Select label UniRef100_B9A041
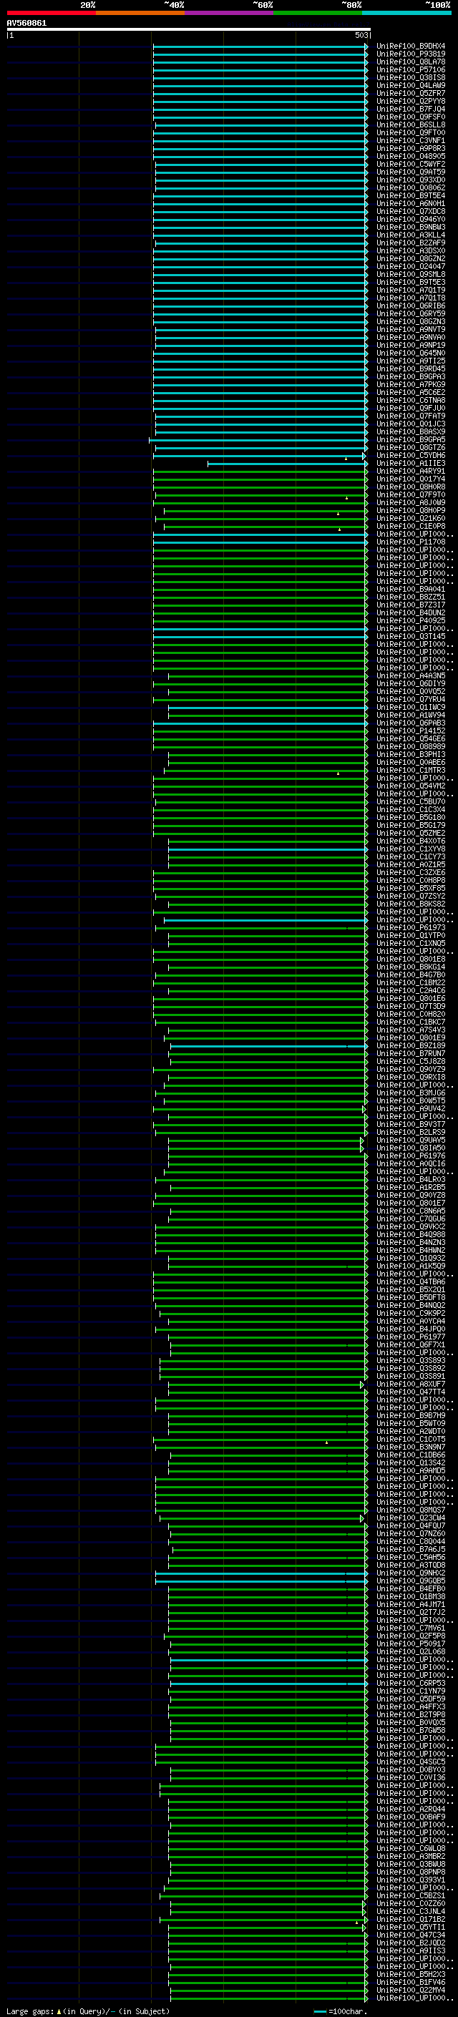The height and width of the screenshot is (2017, 458). [x=411, y=589]
